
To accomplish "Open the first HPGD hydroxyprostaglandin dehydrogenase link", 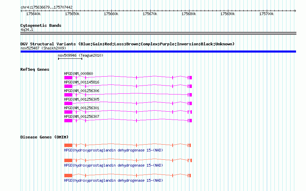I will 113,150.
